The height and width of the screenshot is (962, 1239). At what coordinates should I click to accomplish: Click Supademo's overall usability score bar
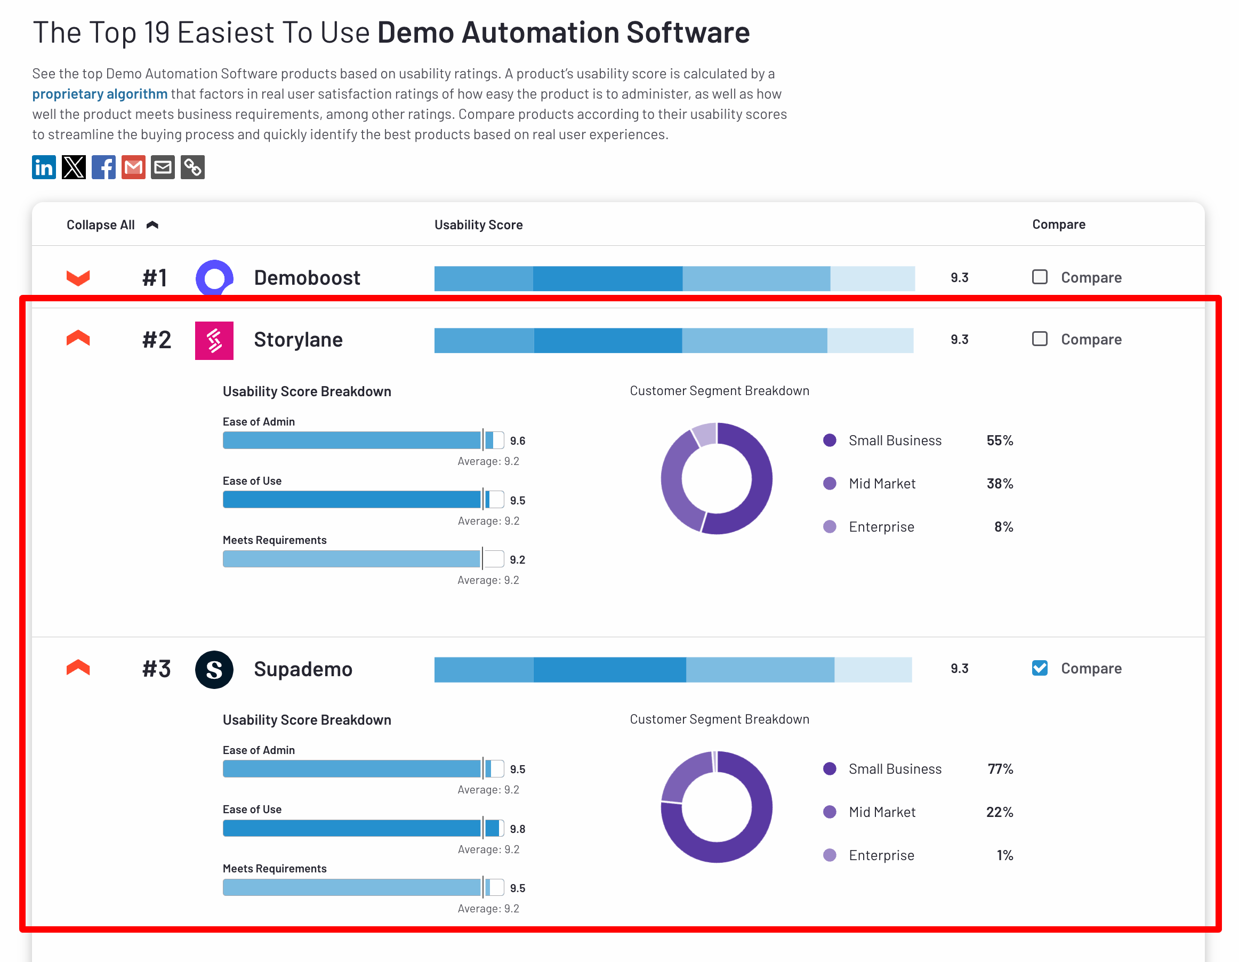[673, 670]
